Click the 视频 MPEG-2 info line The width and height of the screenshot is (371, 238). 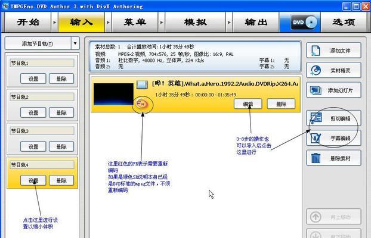point(164,54)
